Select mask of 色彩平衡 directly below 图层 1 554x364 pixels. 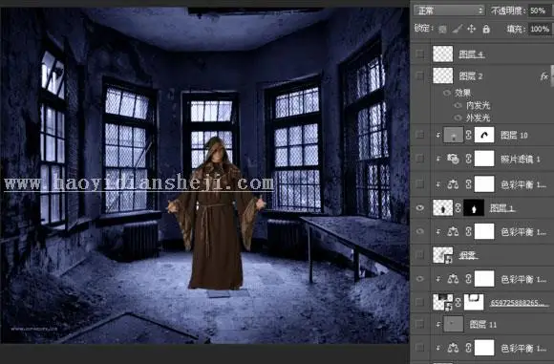coord(484,231)
